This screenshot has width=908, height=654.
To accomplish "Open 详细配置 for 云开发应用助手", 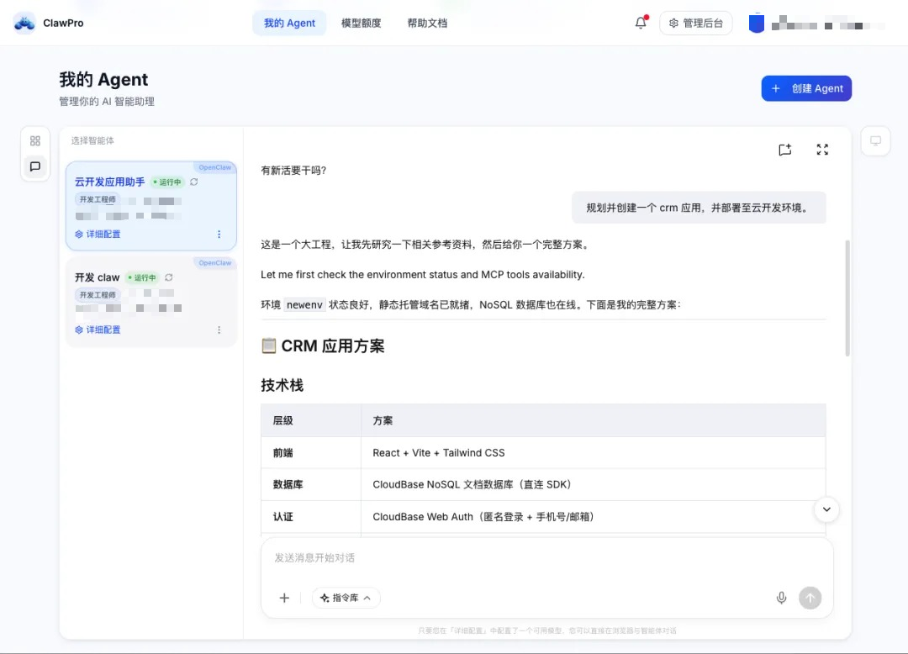I will coord(98,234).
